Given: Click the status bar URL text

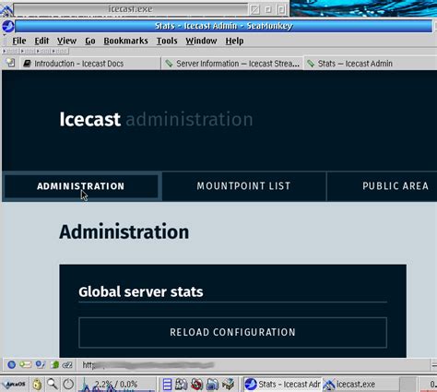Looking at the screenshot, I should point(148,365).
